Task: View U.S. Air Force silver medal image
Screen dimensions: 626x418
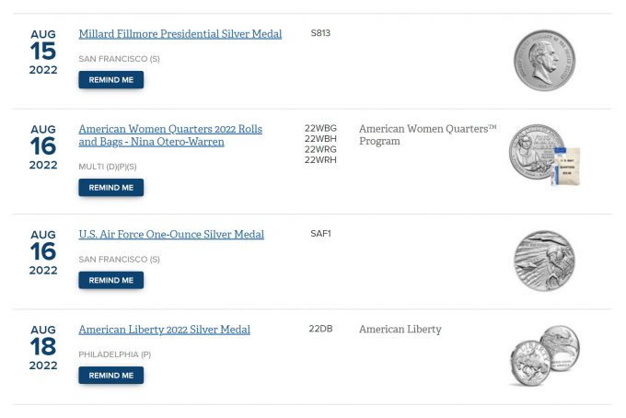Action: coord(544,261)
